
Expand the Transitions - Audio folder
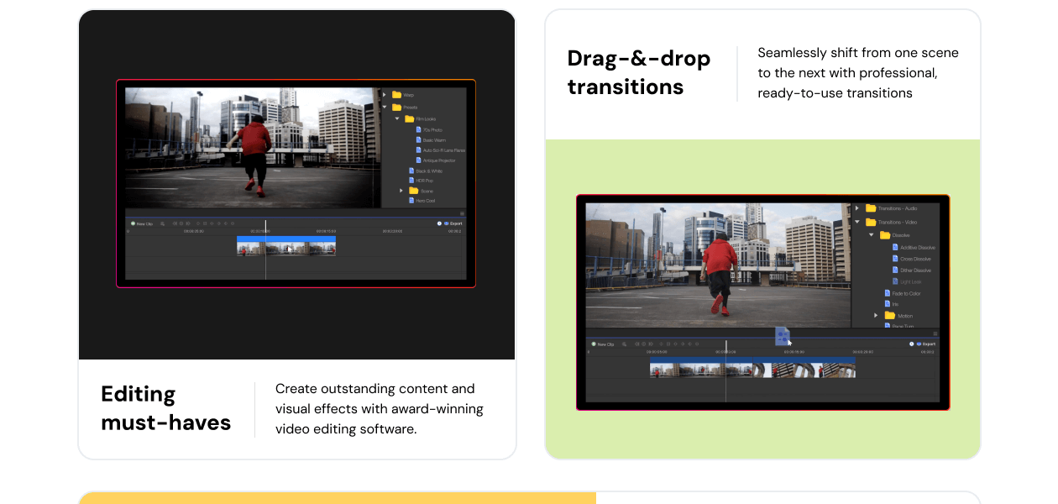point(856,208)
